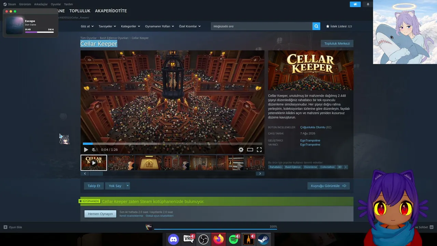Open VRChat from the taskbar
This screenshot has width=437, height=246.
click(x=188, y=239)
